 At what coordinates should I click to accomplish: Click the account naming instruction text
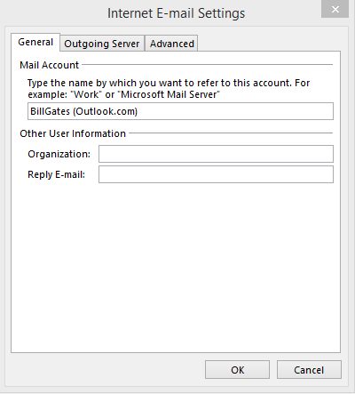click(x=169, y=89)
